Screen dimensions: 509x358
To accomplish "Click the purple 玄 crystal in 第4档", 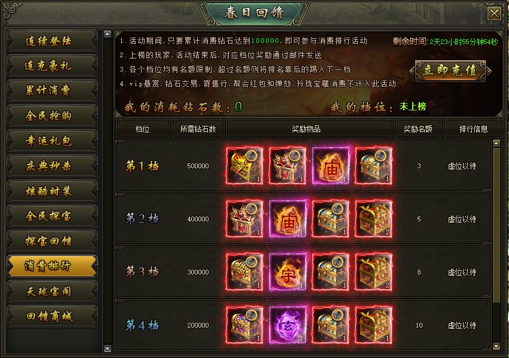I will pyautogui.click(x=287, y=325).
